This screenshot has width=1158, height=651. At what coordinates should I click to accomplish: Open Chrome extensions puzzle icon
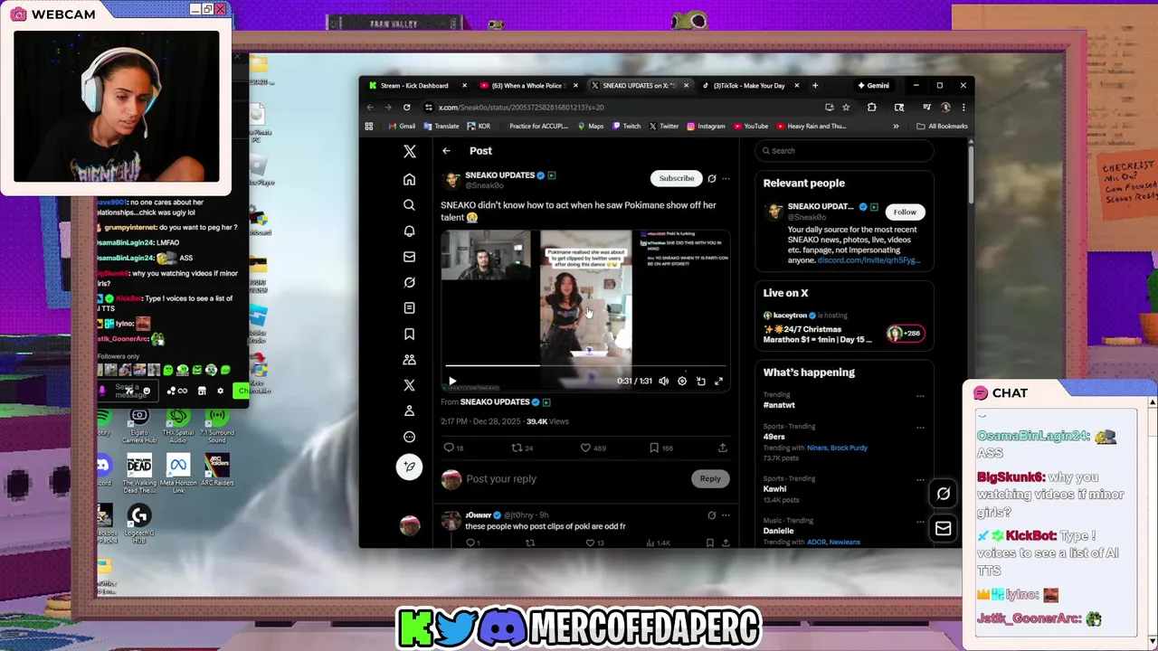(871, 107)
